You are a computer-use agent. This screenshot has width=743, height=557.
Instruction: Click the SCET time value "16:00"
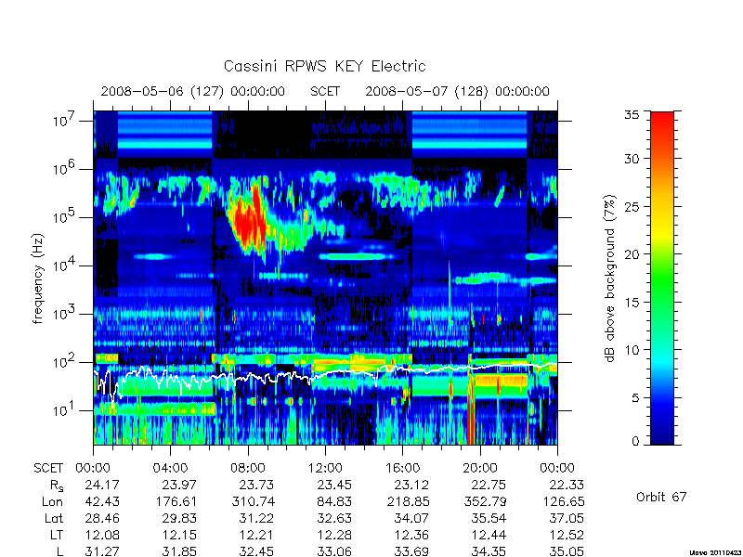(402, 469)
